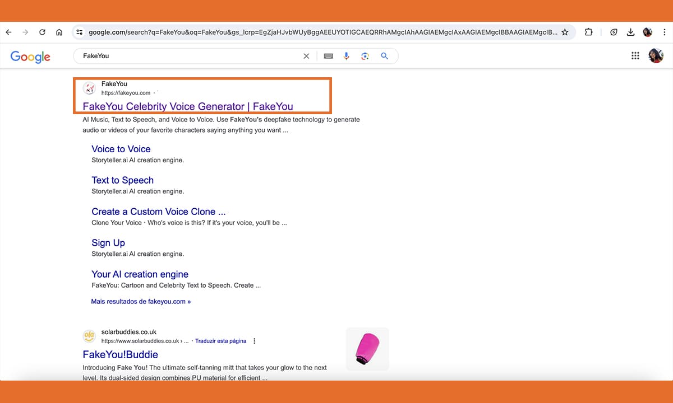Submit search with magnifying glass
Screen dimensions: 673x403
click(384, 56)
